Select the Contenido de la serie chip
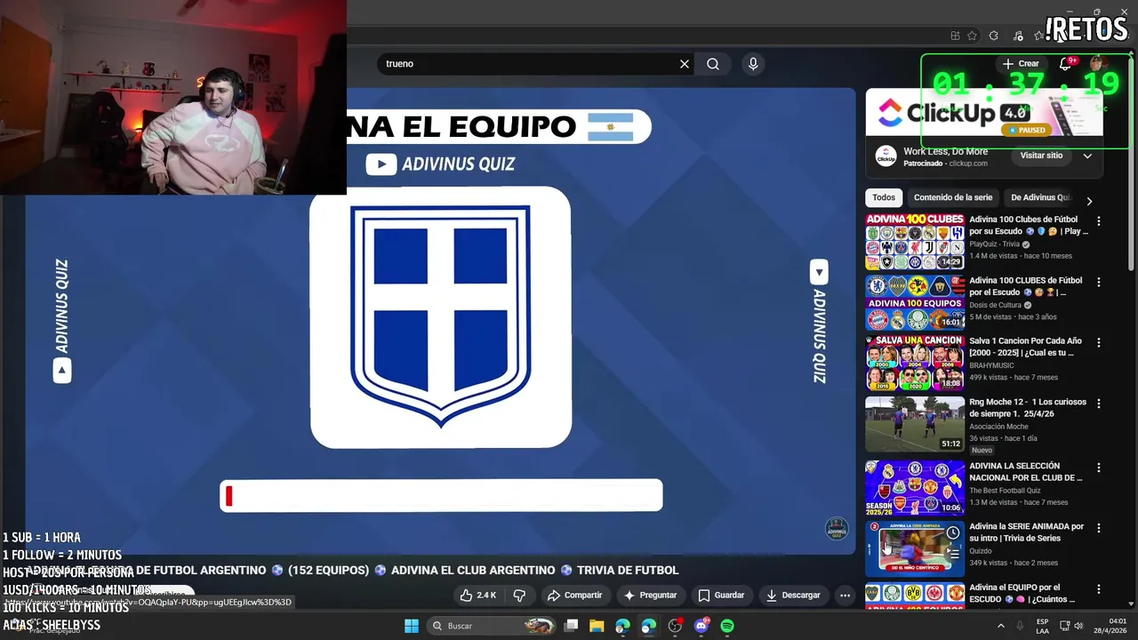Image resolution: width=1138 pixels, height=640 pixels. 953,197
